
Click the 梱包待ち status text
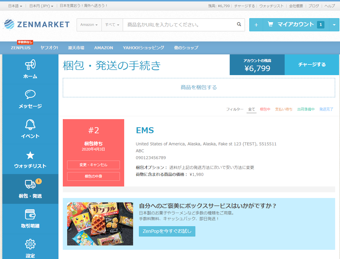94,143
